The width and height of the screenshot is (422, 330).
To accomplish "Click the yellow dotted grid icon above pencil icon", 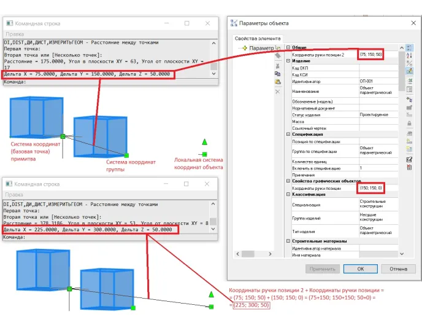I will (409, 149).
